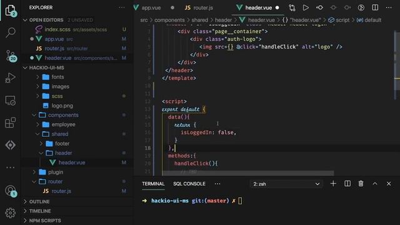Screen dimensions: 400x225
Task: Open app.vue from open editors list
Action: [76, 39]
